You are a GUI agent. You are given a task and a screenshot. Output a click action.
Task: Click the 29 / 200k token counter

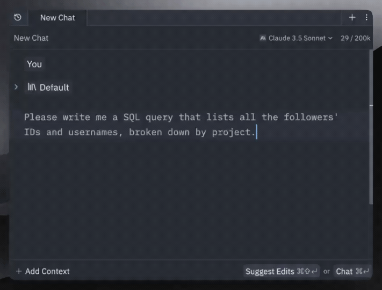(356, 38)
